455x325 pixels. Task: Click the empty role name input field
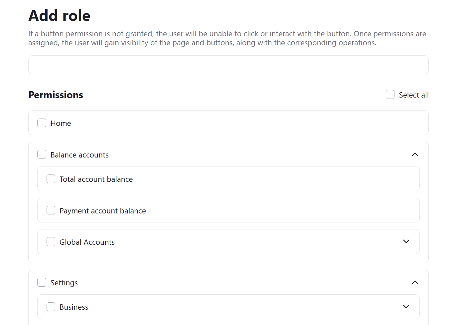[228, 65]
